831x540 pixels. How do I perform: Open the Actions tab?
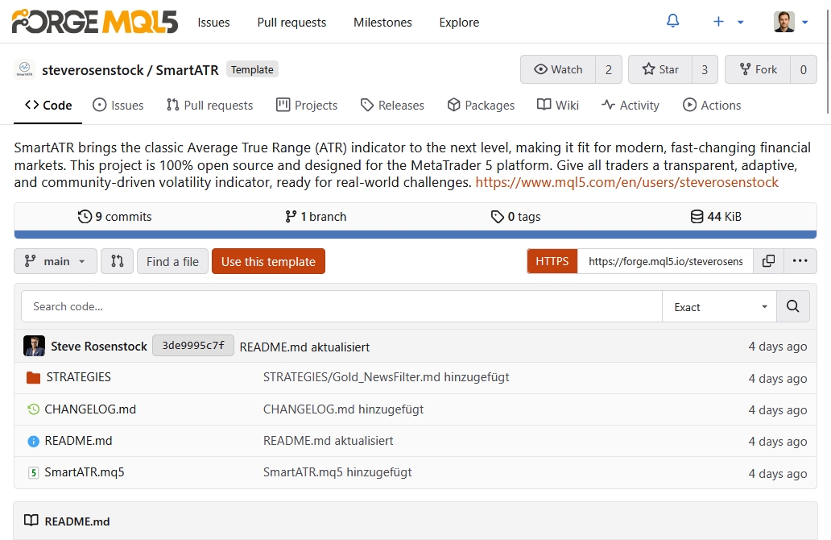point(712,105)
